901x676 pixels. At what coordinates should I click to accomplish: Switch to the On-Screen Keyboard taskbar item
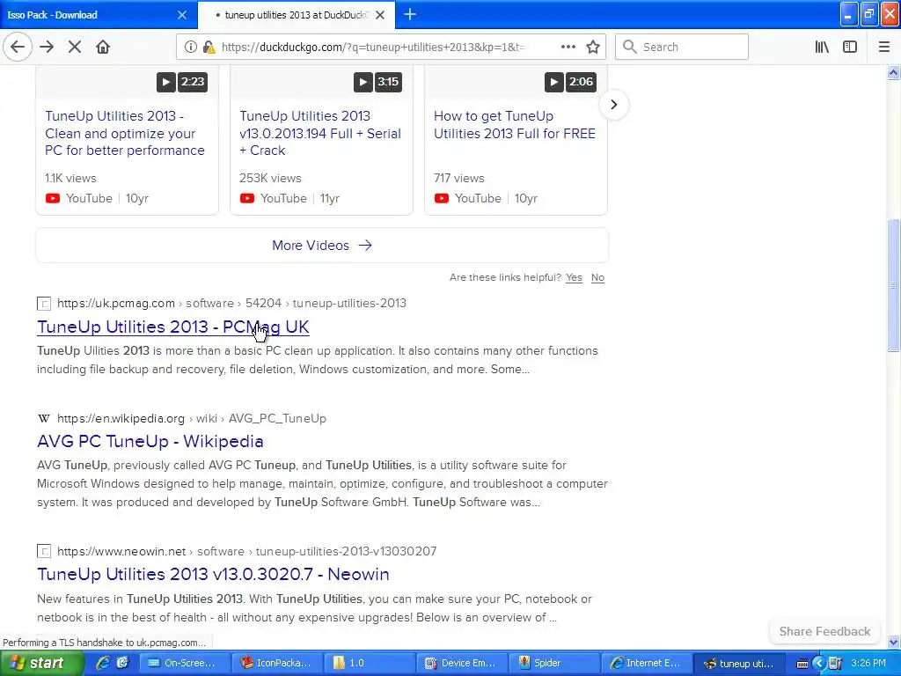pyautogui.click(x=184, y=663)
